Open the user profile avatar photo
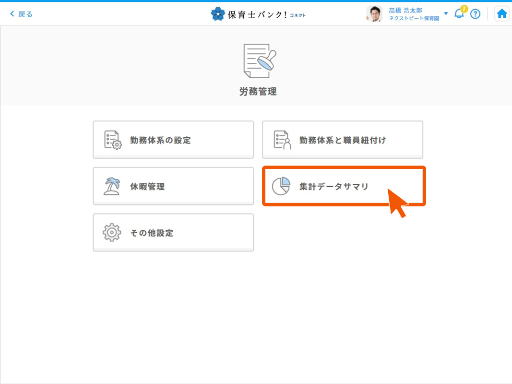The image size is (512, 384). tap(374, 14)
